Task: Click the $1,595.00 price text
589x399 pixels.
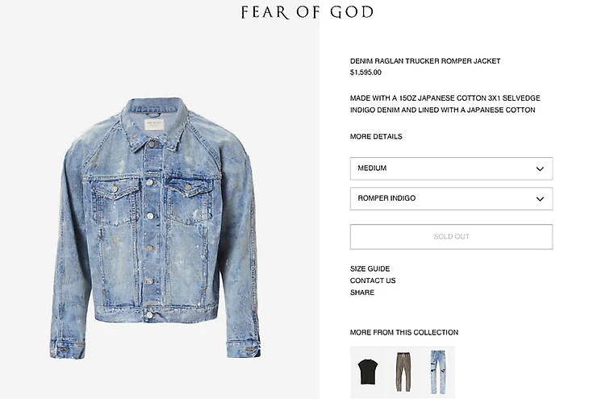Action: click(x=366, y=73)
